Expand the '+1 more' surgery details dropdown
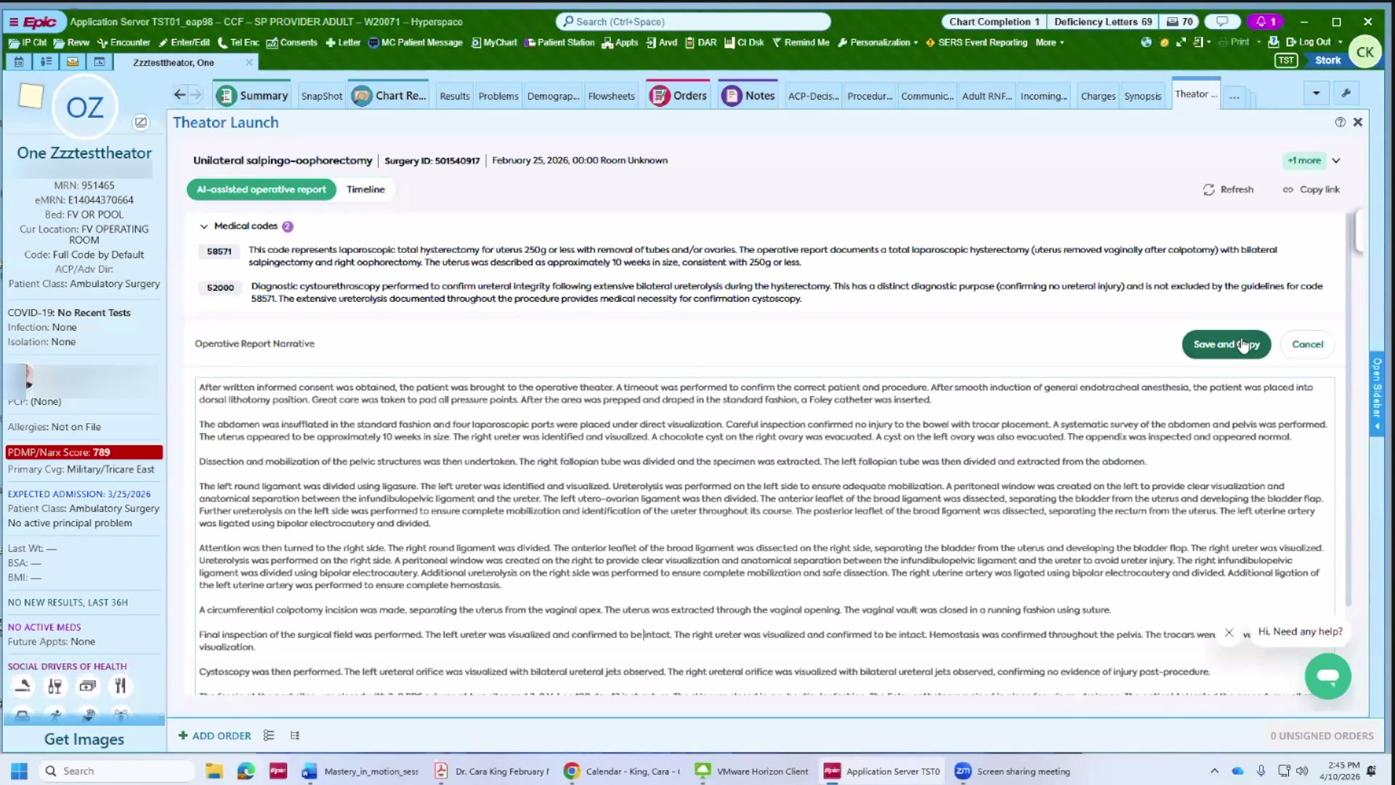 [x=1312, y=160]
